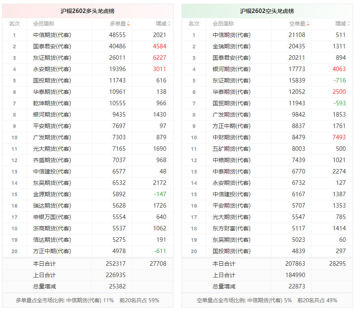The height and width of the screenshot is (310, 355).
Task: Click long 本日合计 total 252317
Action: click(116, 264)
